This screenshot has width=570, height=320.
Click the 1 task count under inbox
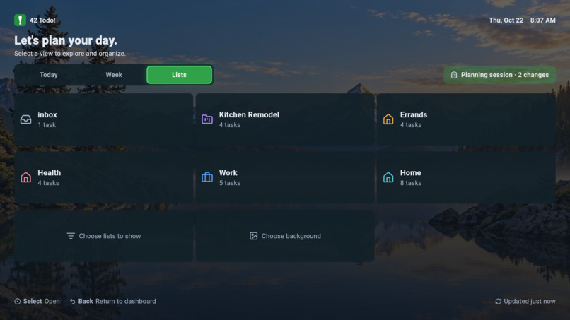(x=47, y=125)
